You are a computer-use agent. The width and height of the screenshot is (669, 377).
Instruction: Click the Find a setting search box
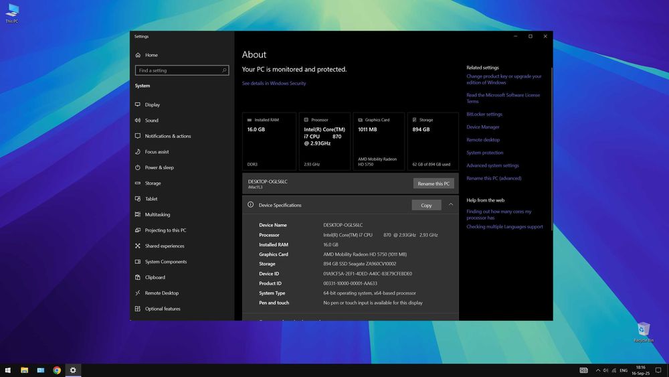[x=178, y=70]
